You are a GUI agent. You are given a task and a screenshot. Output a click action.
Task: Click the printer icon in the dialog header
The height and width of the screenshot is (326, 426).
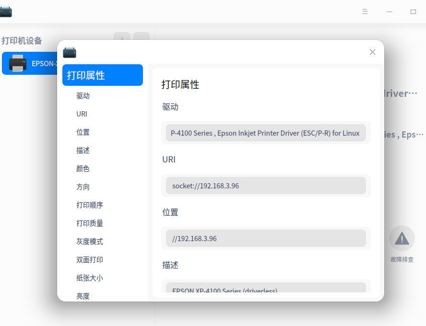click(69, 53)
